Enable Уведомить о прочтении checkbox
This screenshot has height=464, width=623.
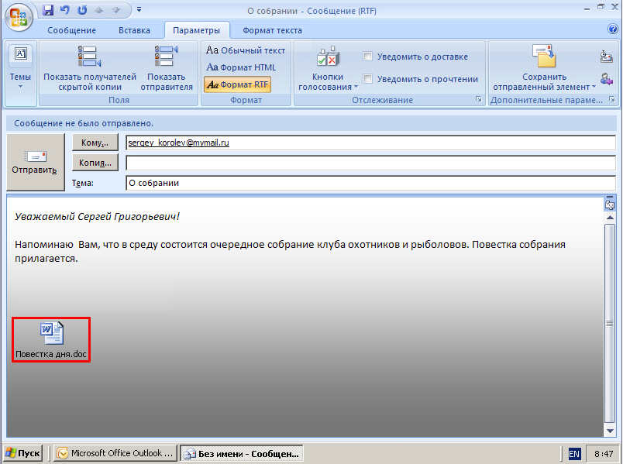pyautogui.click(x=368, y=79)
